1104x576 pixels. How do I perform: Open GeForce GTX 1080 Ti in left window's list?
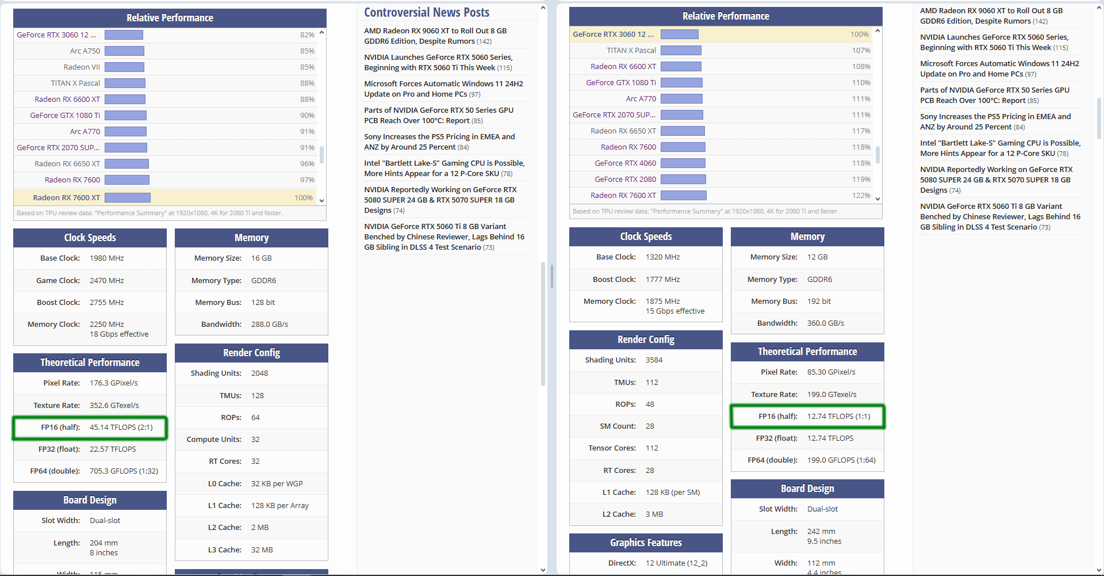(x=65, y=115)
